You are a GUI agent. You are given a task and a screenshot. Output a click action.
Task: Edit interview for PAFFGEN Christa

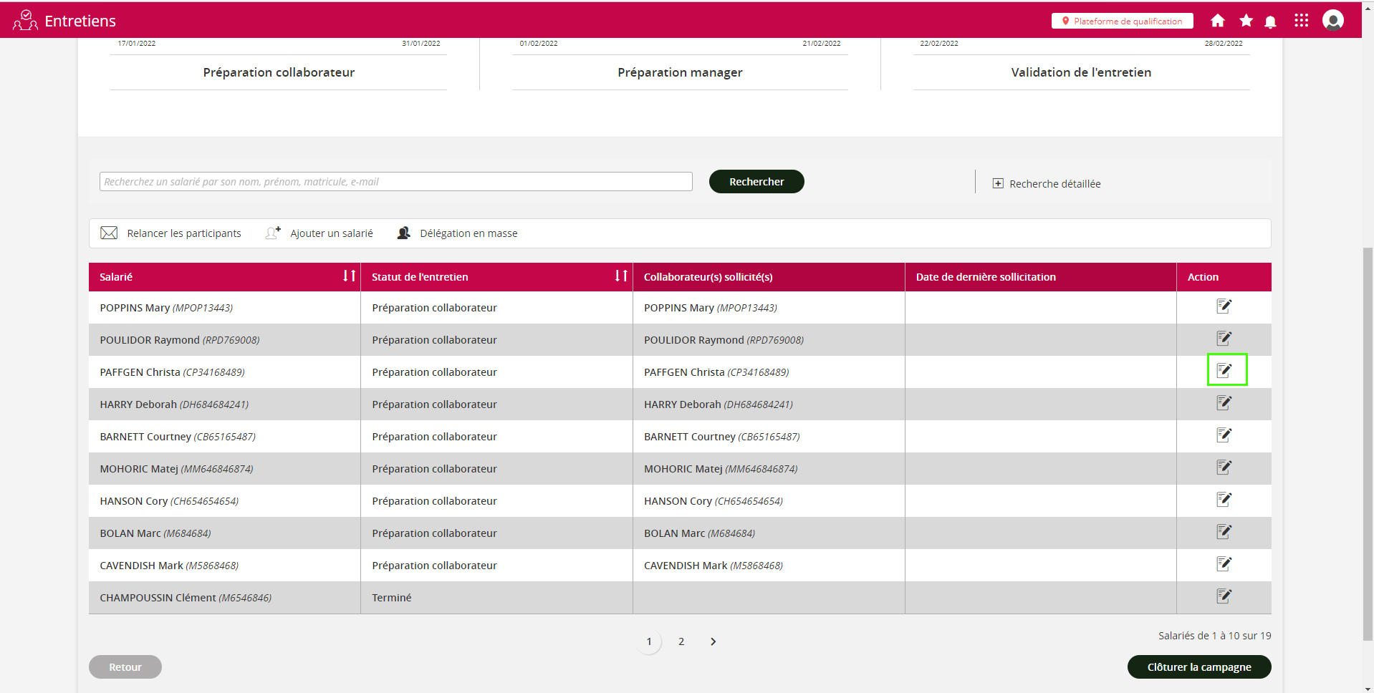pos(1224,371)
